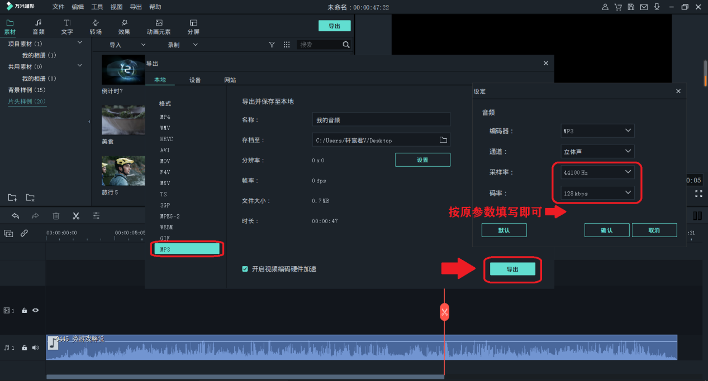The height and width of the screenshot is (381, 708).
Task: Collapse the 项目素材 section chevron
Action: pyautogui.click(x=79, y=44)
